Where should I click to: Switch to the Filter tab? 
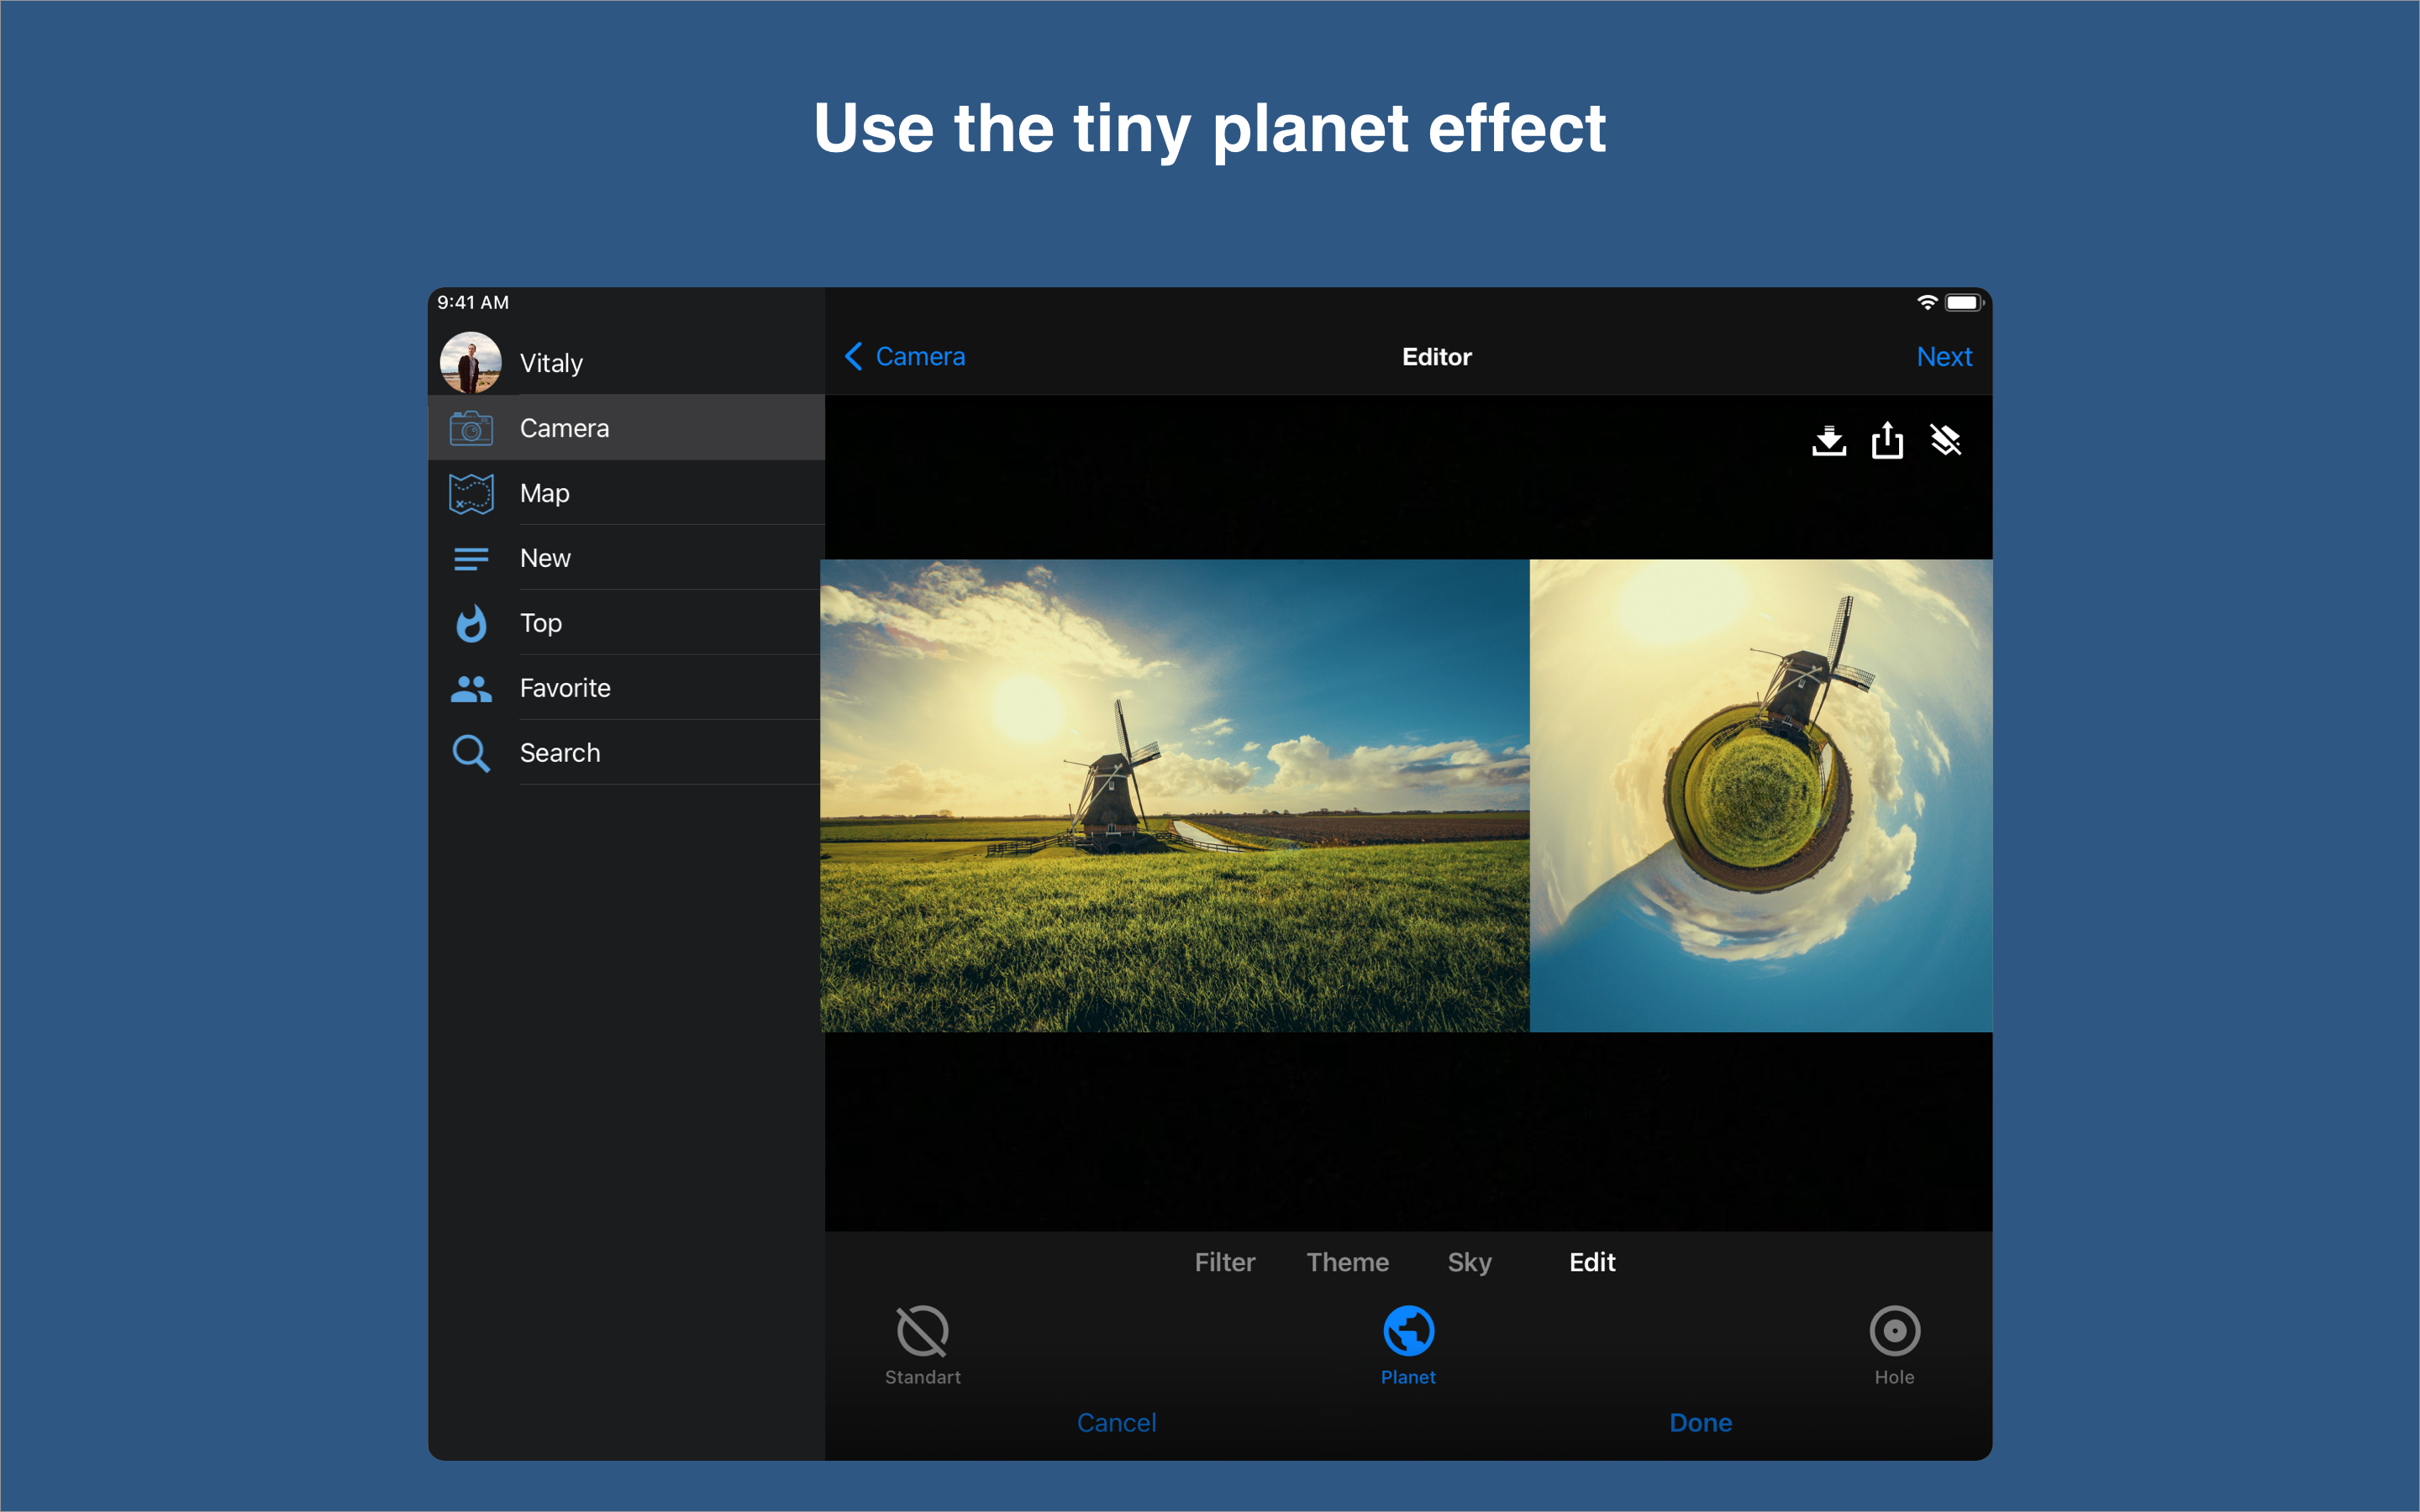(1224, 1262)
